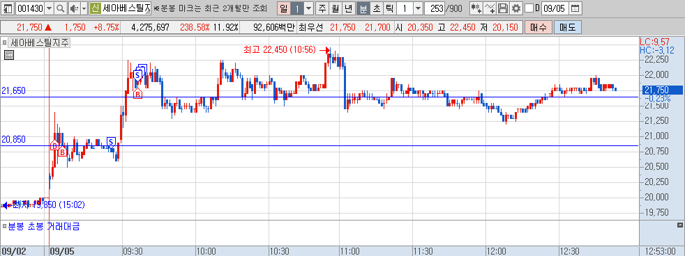Click the 최고 22,450 (10:56) high label
The image size is (685, 256).
(x=280, y=50)
